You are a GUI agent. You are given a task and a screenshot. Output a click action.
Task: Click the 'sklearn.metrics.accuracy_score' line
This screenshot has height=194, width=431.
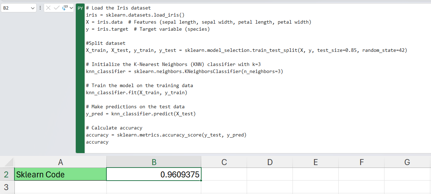tap(166, 135)
